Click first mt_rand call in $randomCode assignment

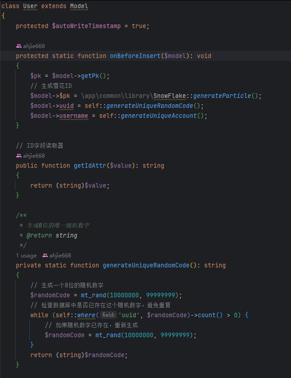tap(93, 296)
